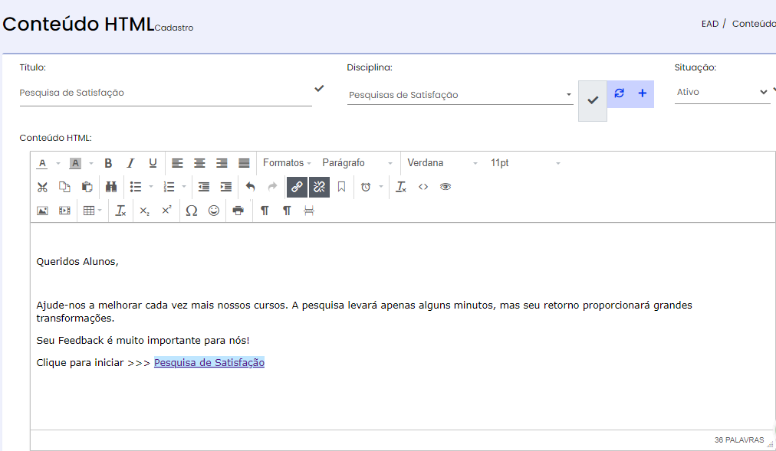The height and width of the screenshot is (451, 776).
Task: Open the text color picker
Action: (43, 163)
